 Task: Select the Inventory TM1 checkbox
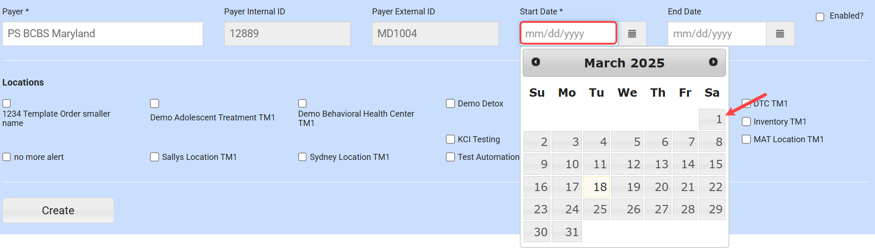(x=746, y=122)
